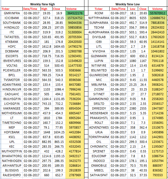The height and width of the screenshot is (179, 168).
Task: Click the ESCORTS ticker cell
Action: click(x=12, y=56)
